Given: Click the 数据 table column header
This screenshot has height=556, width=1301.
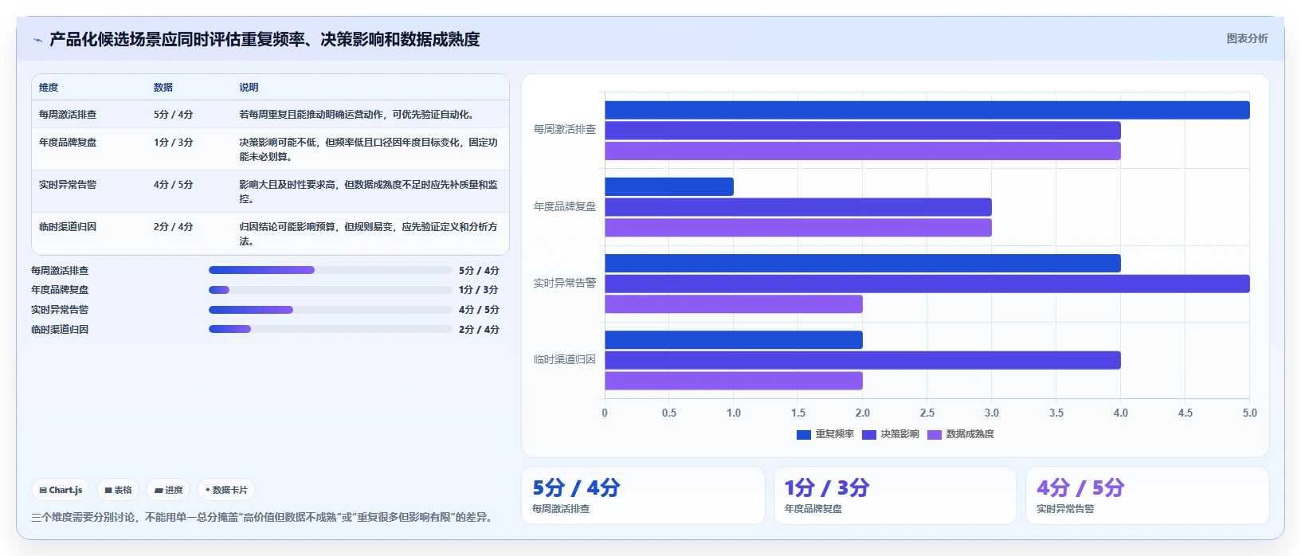Looking at the screenshot, I should click(x=163, y=88).
